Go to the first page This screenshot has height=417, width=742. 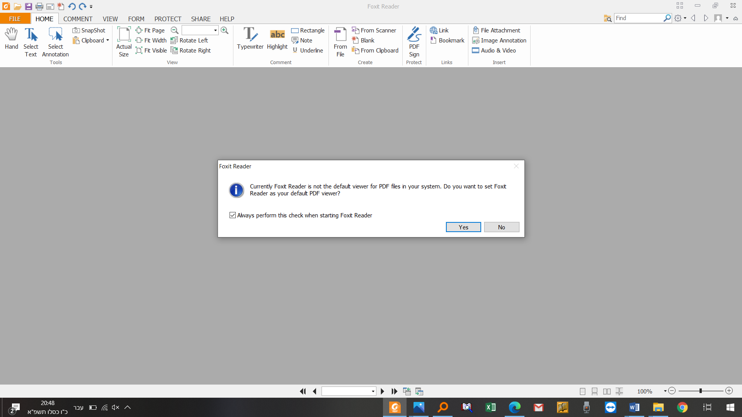pos(303,391)
